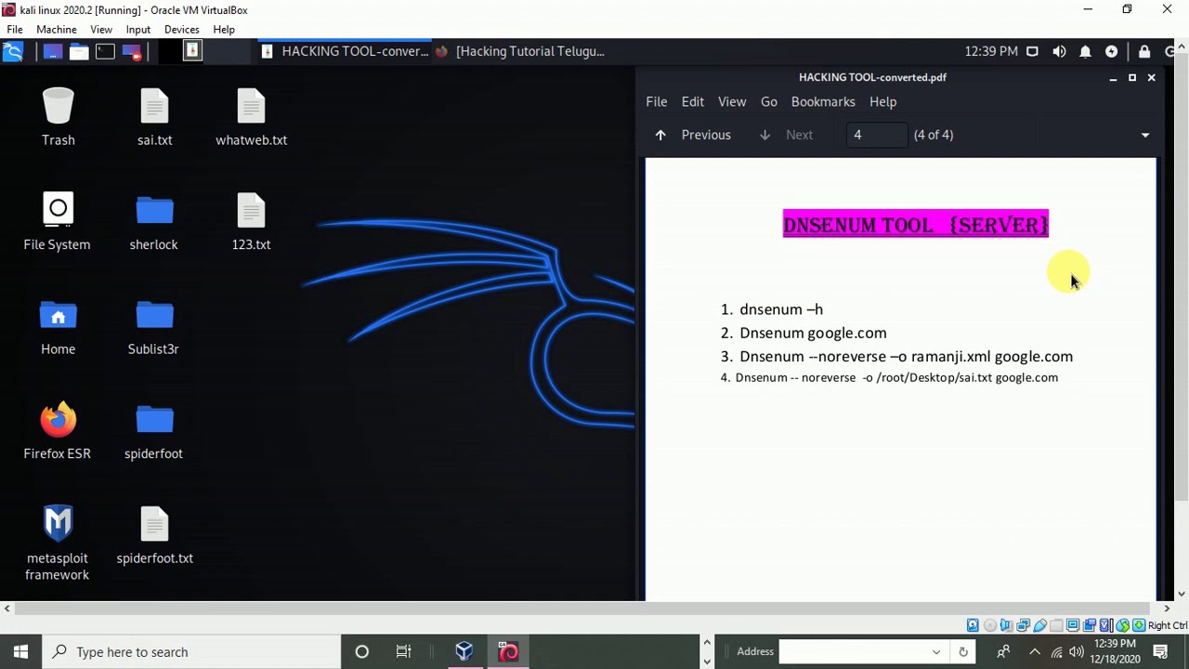Click the VirtualBox hard disk activity icon
Viewport: 1189px width, 669px height.
(973, 625)
